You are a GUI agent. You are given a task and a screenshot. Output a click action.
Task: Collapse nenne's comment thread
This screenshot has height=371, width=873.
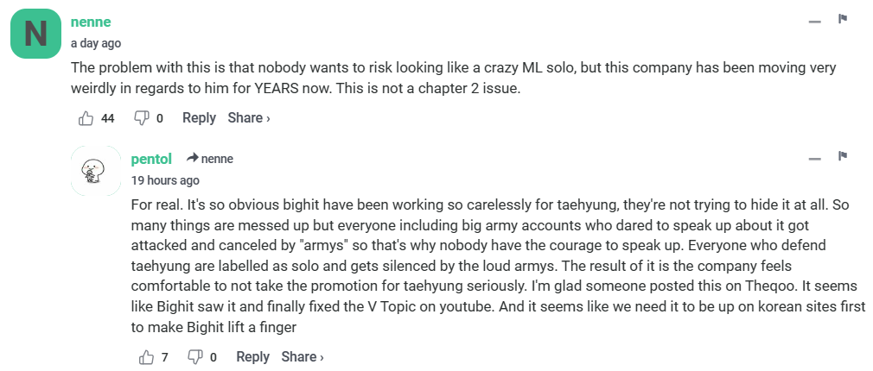(x=814, y=22)
